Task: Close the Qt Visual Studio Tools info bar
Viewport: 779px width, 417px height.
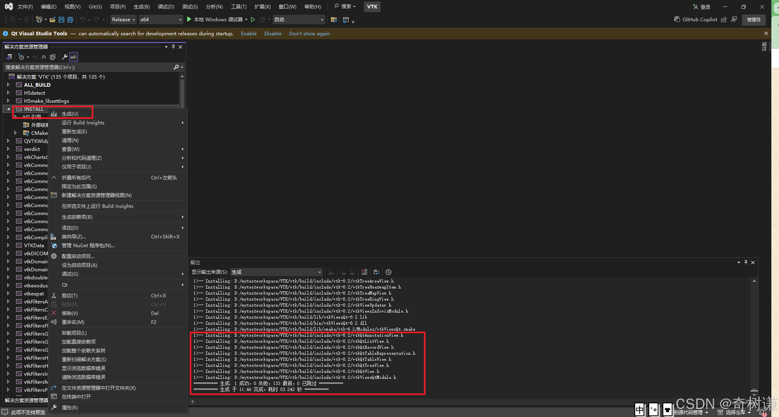Action: point(766,33)
